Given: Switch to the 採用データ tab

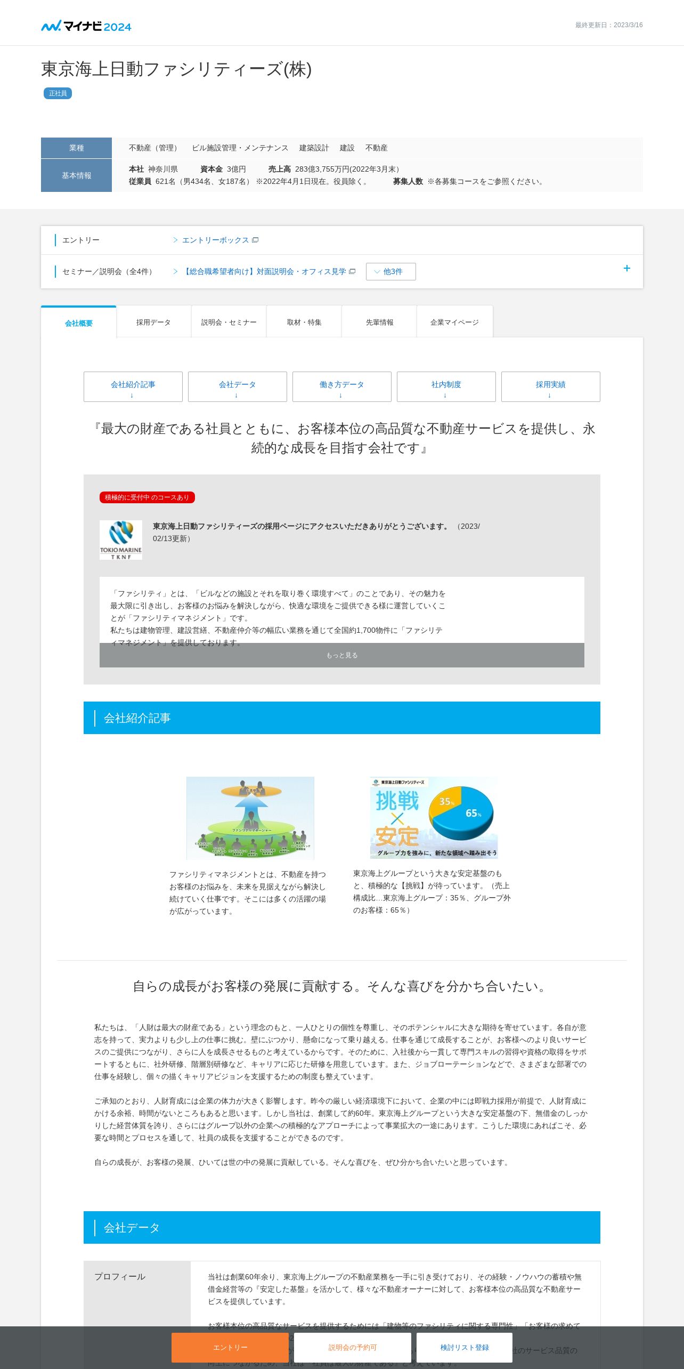Looking at the screenshot, I should pos(153,323).
